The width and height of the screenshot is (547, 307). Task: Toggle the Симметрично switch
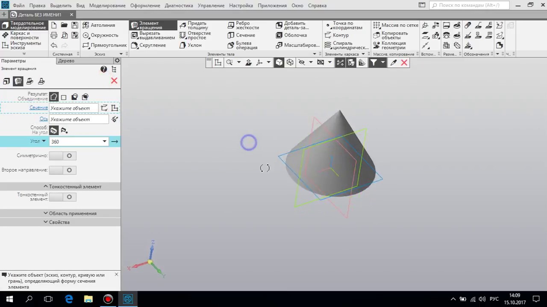(63, 156)
